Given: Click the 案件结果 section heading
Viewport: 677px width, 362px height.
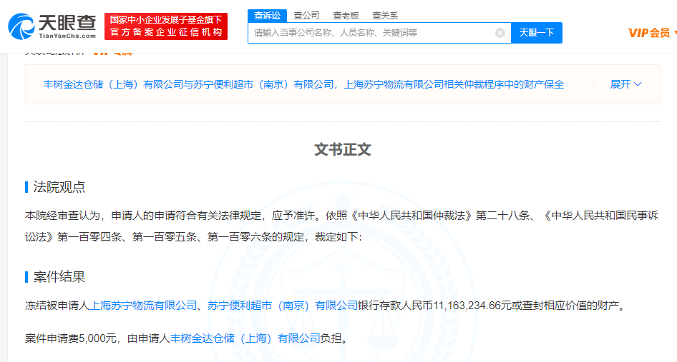Looking at the screenshot, I should coord(59,276).
